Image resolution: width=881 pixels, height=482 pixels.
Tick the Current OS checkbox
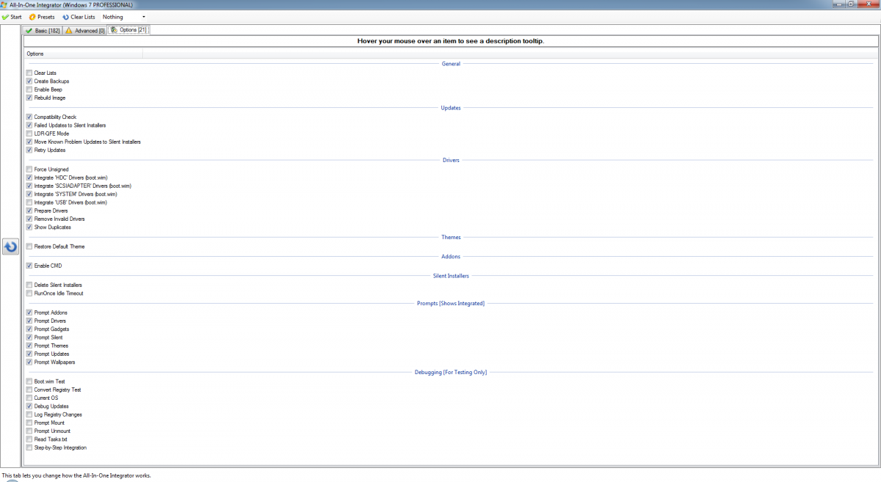click(29, 398)
